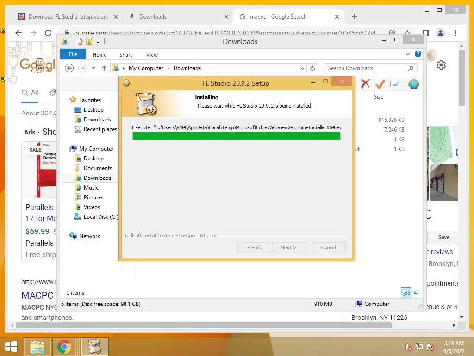Click the Search Downloads field
Viewport: 474px width, 356px height.
371,68
